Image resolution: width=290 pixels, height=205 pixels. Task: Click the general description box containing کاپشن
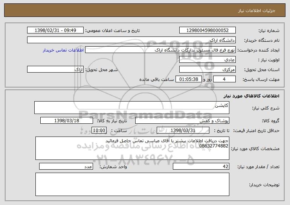click(132, 108)
